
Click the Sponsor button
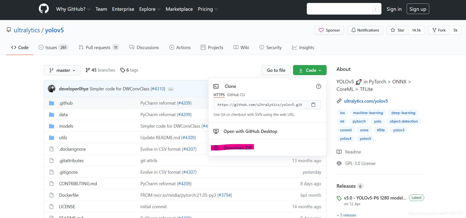(x=329, y=30)
